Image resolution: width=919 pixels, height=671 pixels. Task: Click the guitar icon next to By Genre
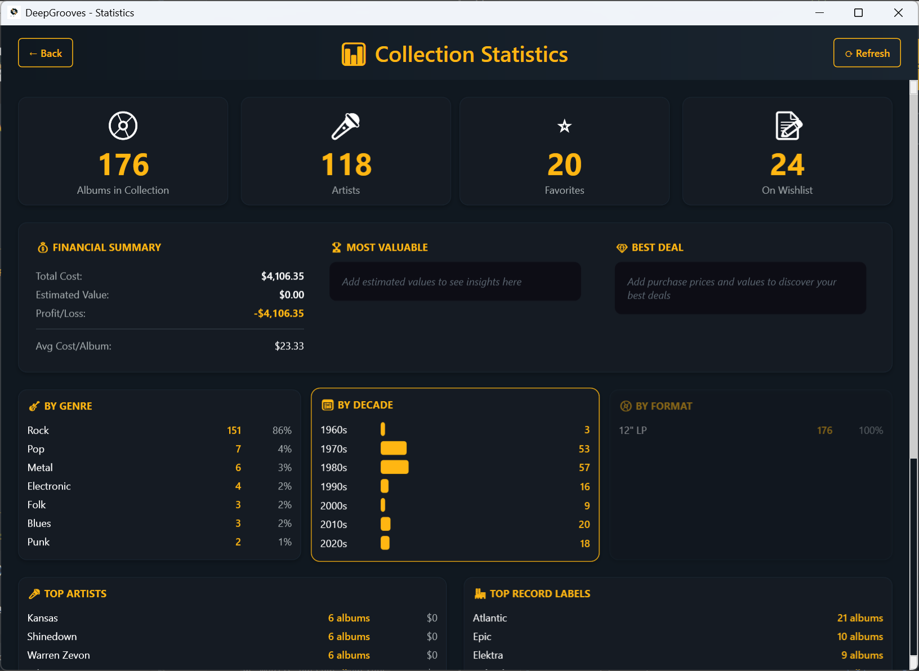pos(34,406)
